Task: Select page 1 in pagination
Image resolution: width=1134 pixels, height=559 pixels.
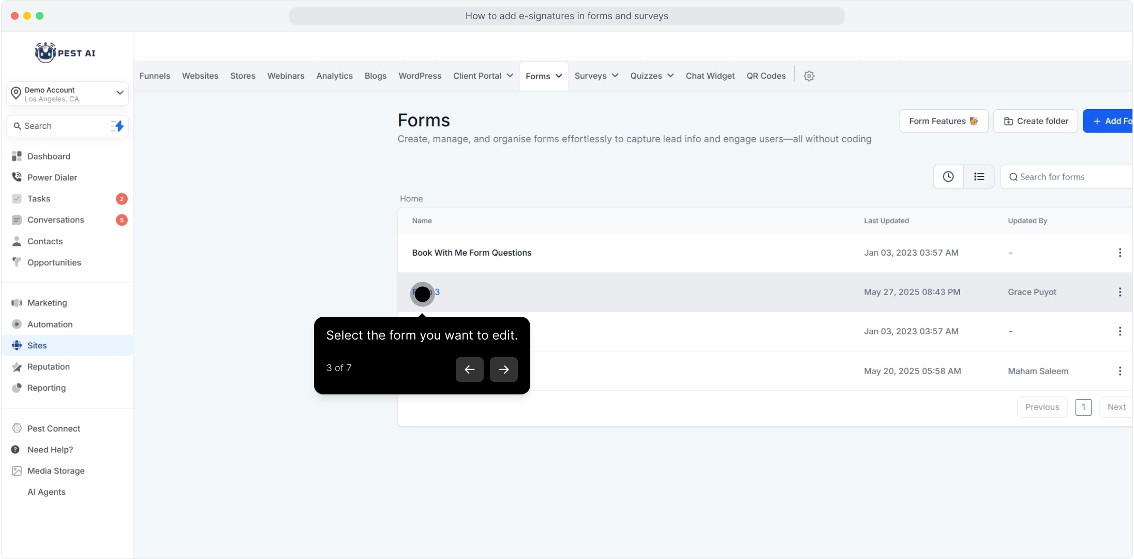Action: point(1083,407)
